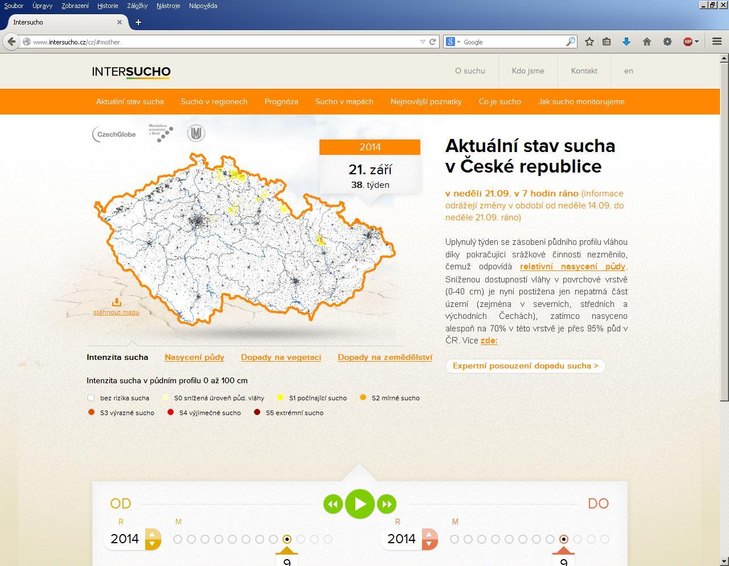Open the Záložky menu

tap(137, 6)
